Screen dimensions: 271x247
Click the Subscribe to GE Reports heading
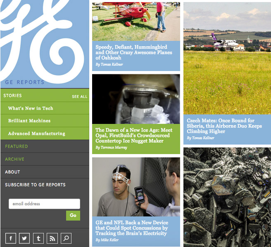(35, 185)
